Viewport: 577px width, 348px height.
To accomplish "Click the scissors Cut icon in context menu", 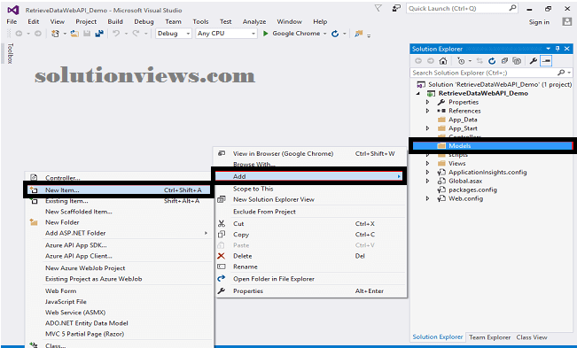I will click(x=222, y=224).
